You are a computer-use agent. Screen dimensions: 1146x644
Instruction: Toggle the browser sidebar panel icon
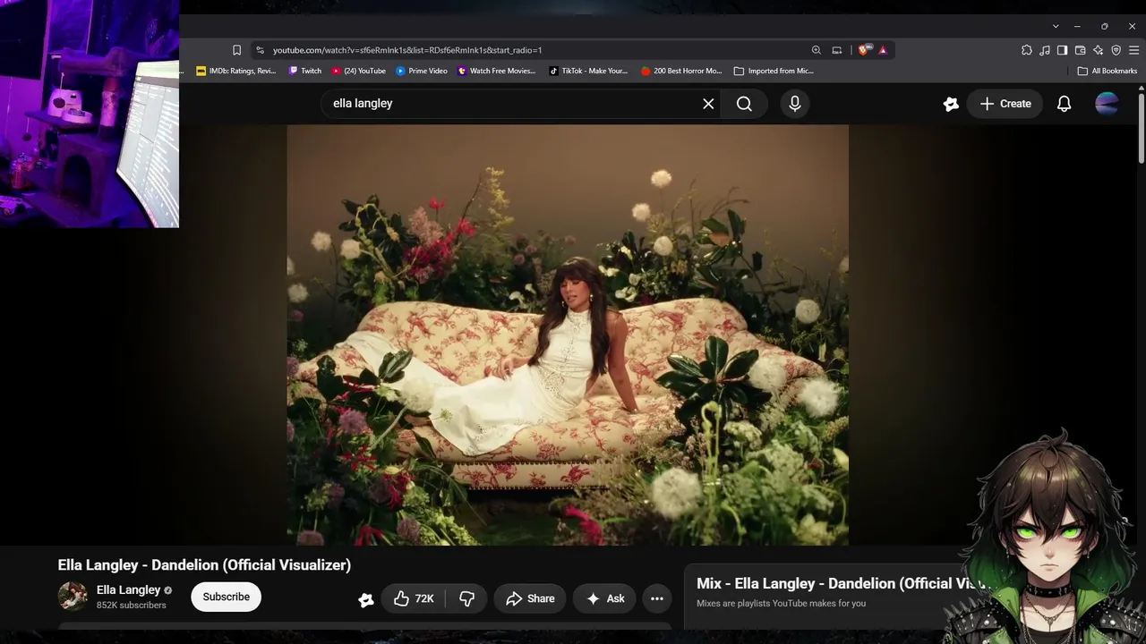coord(1063,50)
